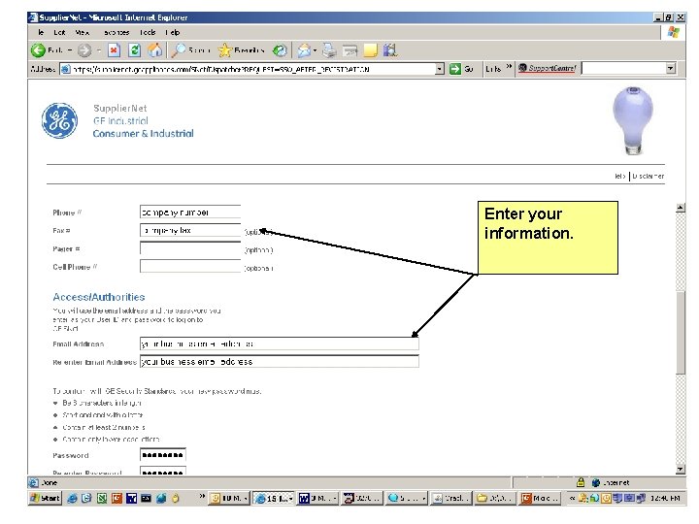Click into the Phone number field

(x=190, y=213)
